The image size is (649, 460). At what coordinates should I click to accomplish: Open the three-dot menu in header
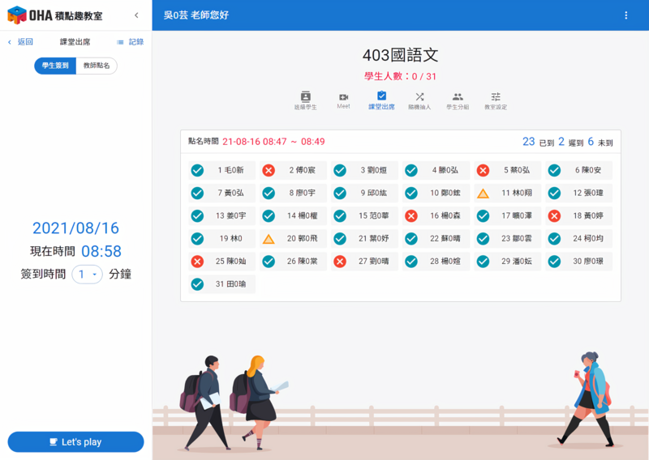coord(625,15)
